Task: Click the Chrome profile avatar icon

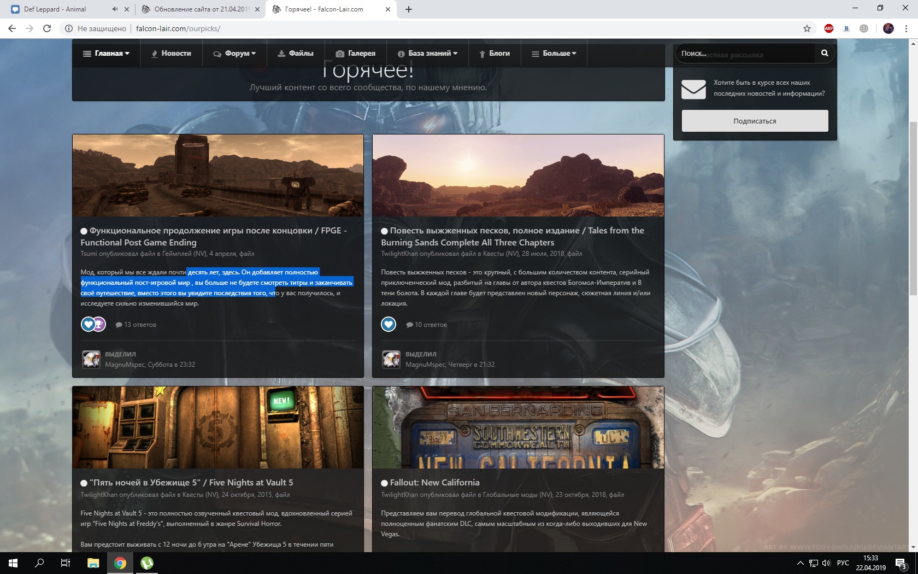Action: pyautogui.click(x=888, y=28)
